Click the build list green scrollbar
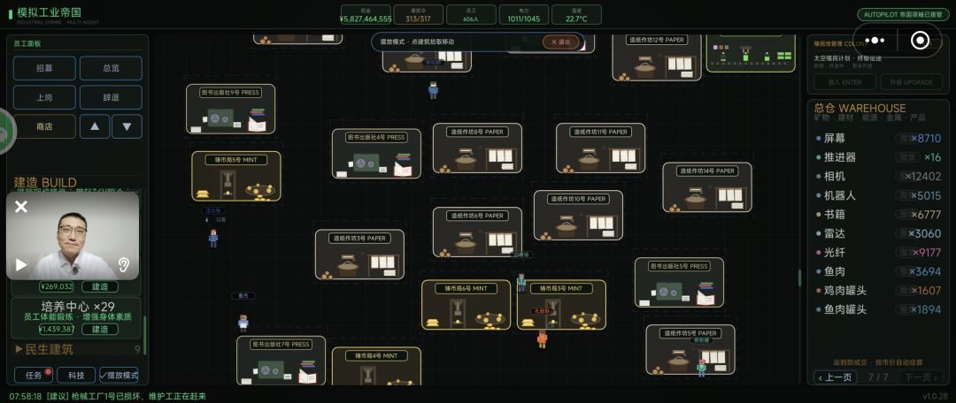The image size is (956, 403). [145, 335]
